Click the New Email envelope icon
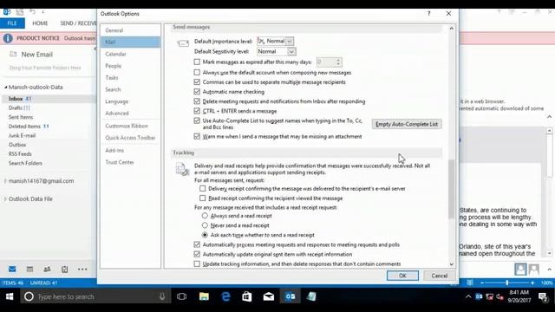The image size is (555, 312). (x=14, y=54)
